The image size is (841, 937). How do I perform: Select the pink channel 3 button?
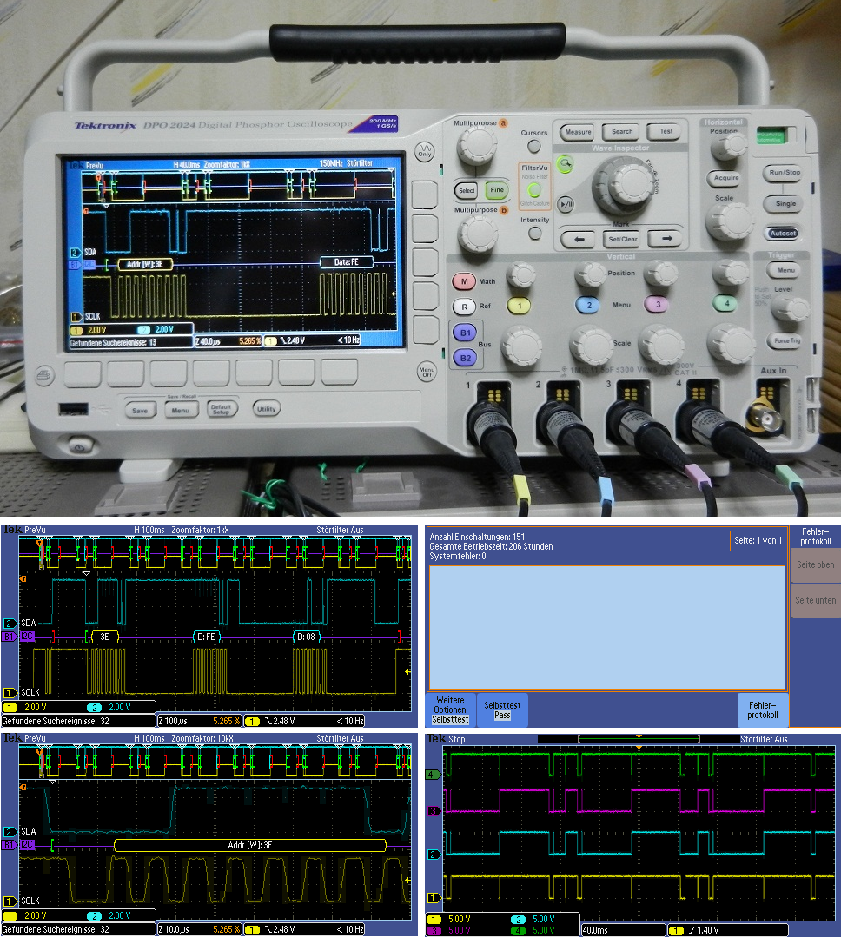point(657,304)
